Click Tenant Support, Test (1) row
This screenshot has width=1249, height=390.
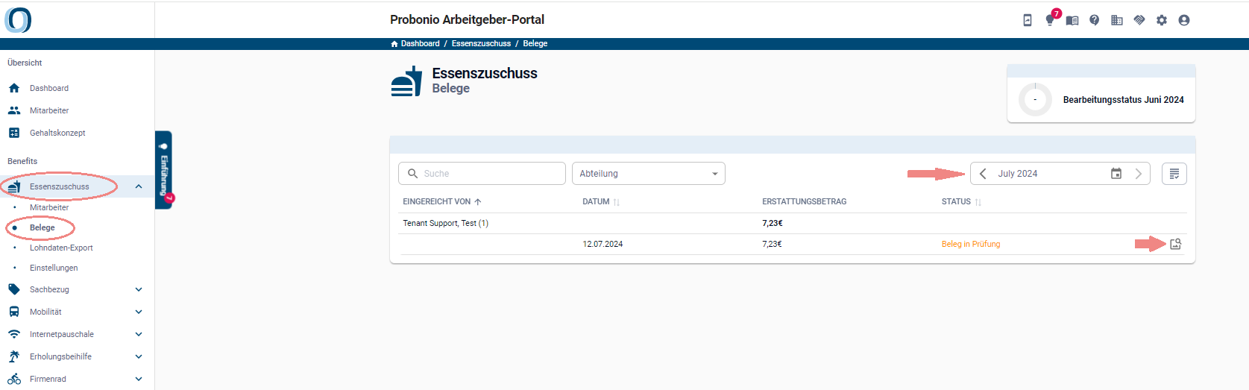pyautogui.click(x=792, y=223)
